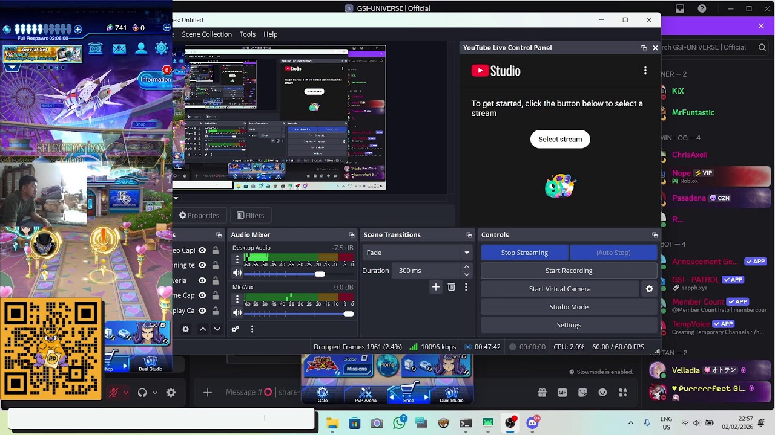Click Start Recording
775x435 pixels.
(569, 271)
